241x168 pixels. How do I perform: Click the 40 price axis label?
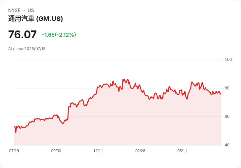(227, 145)
